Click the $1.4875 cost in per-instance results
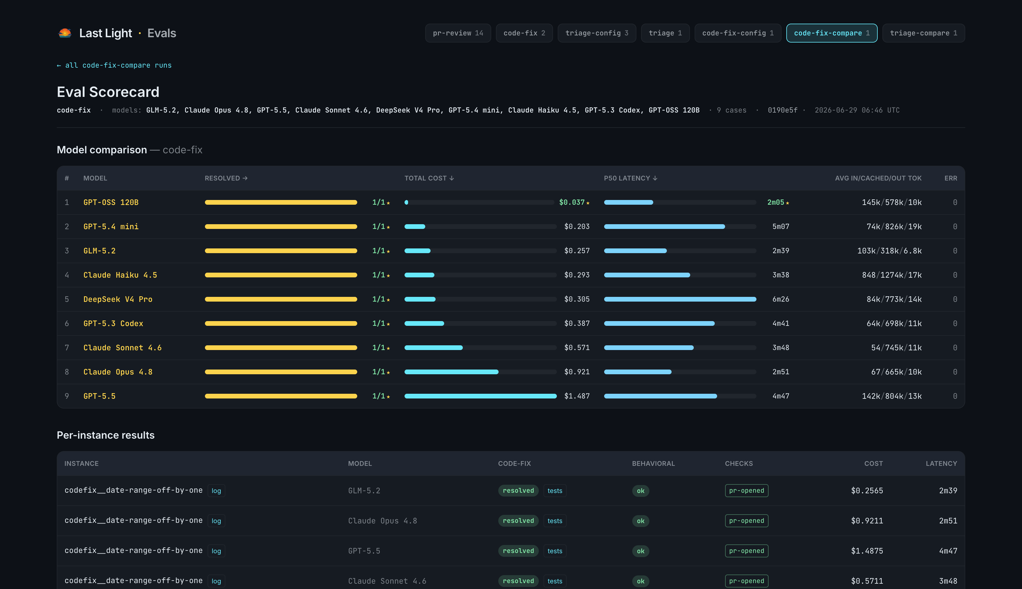Image resolution: width=1022 pixels, height=589 pixels. coord(867,551)
